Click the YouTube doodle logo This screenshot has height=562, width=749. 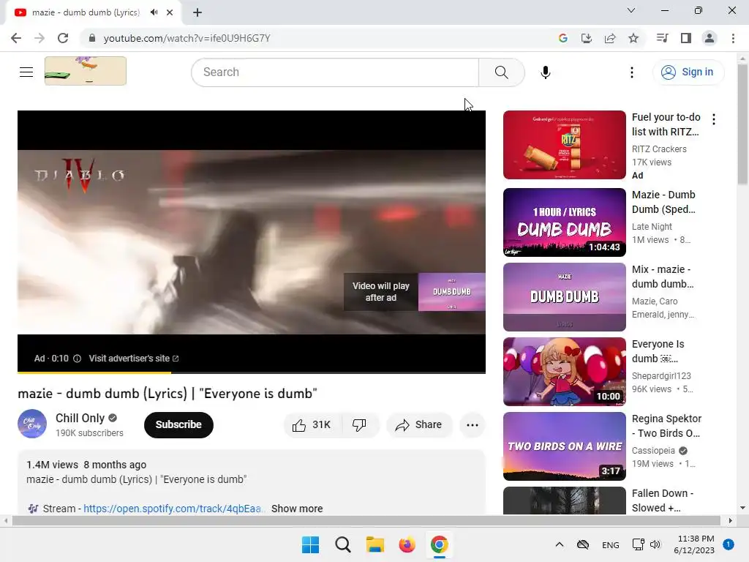tap(86, 71)
